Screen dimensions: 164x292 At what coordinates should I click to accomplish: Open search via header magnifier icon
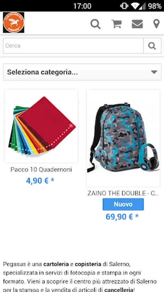95,24
